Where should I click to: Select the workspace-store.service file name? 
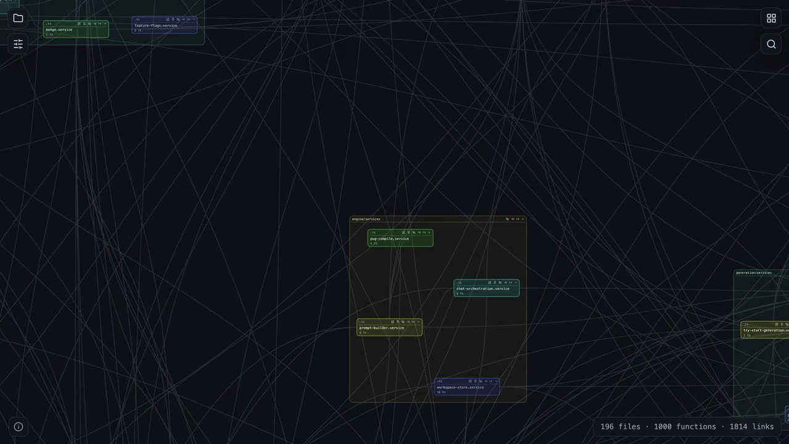click(460, 387)
